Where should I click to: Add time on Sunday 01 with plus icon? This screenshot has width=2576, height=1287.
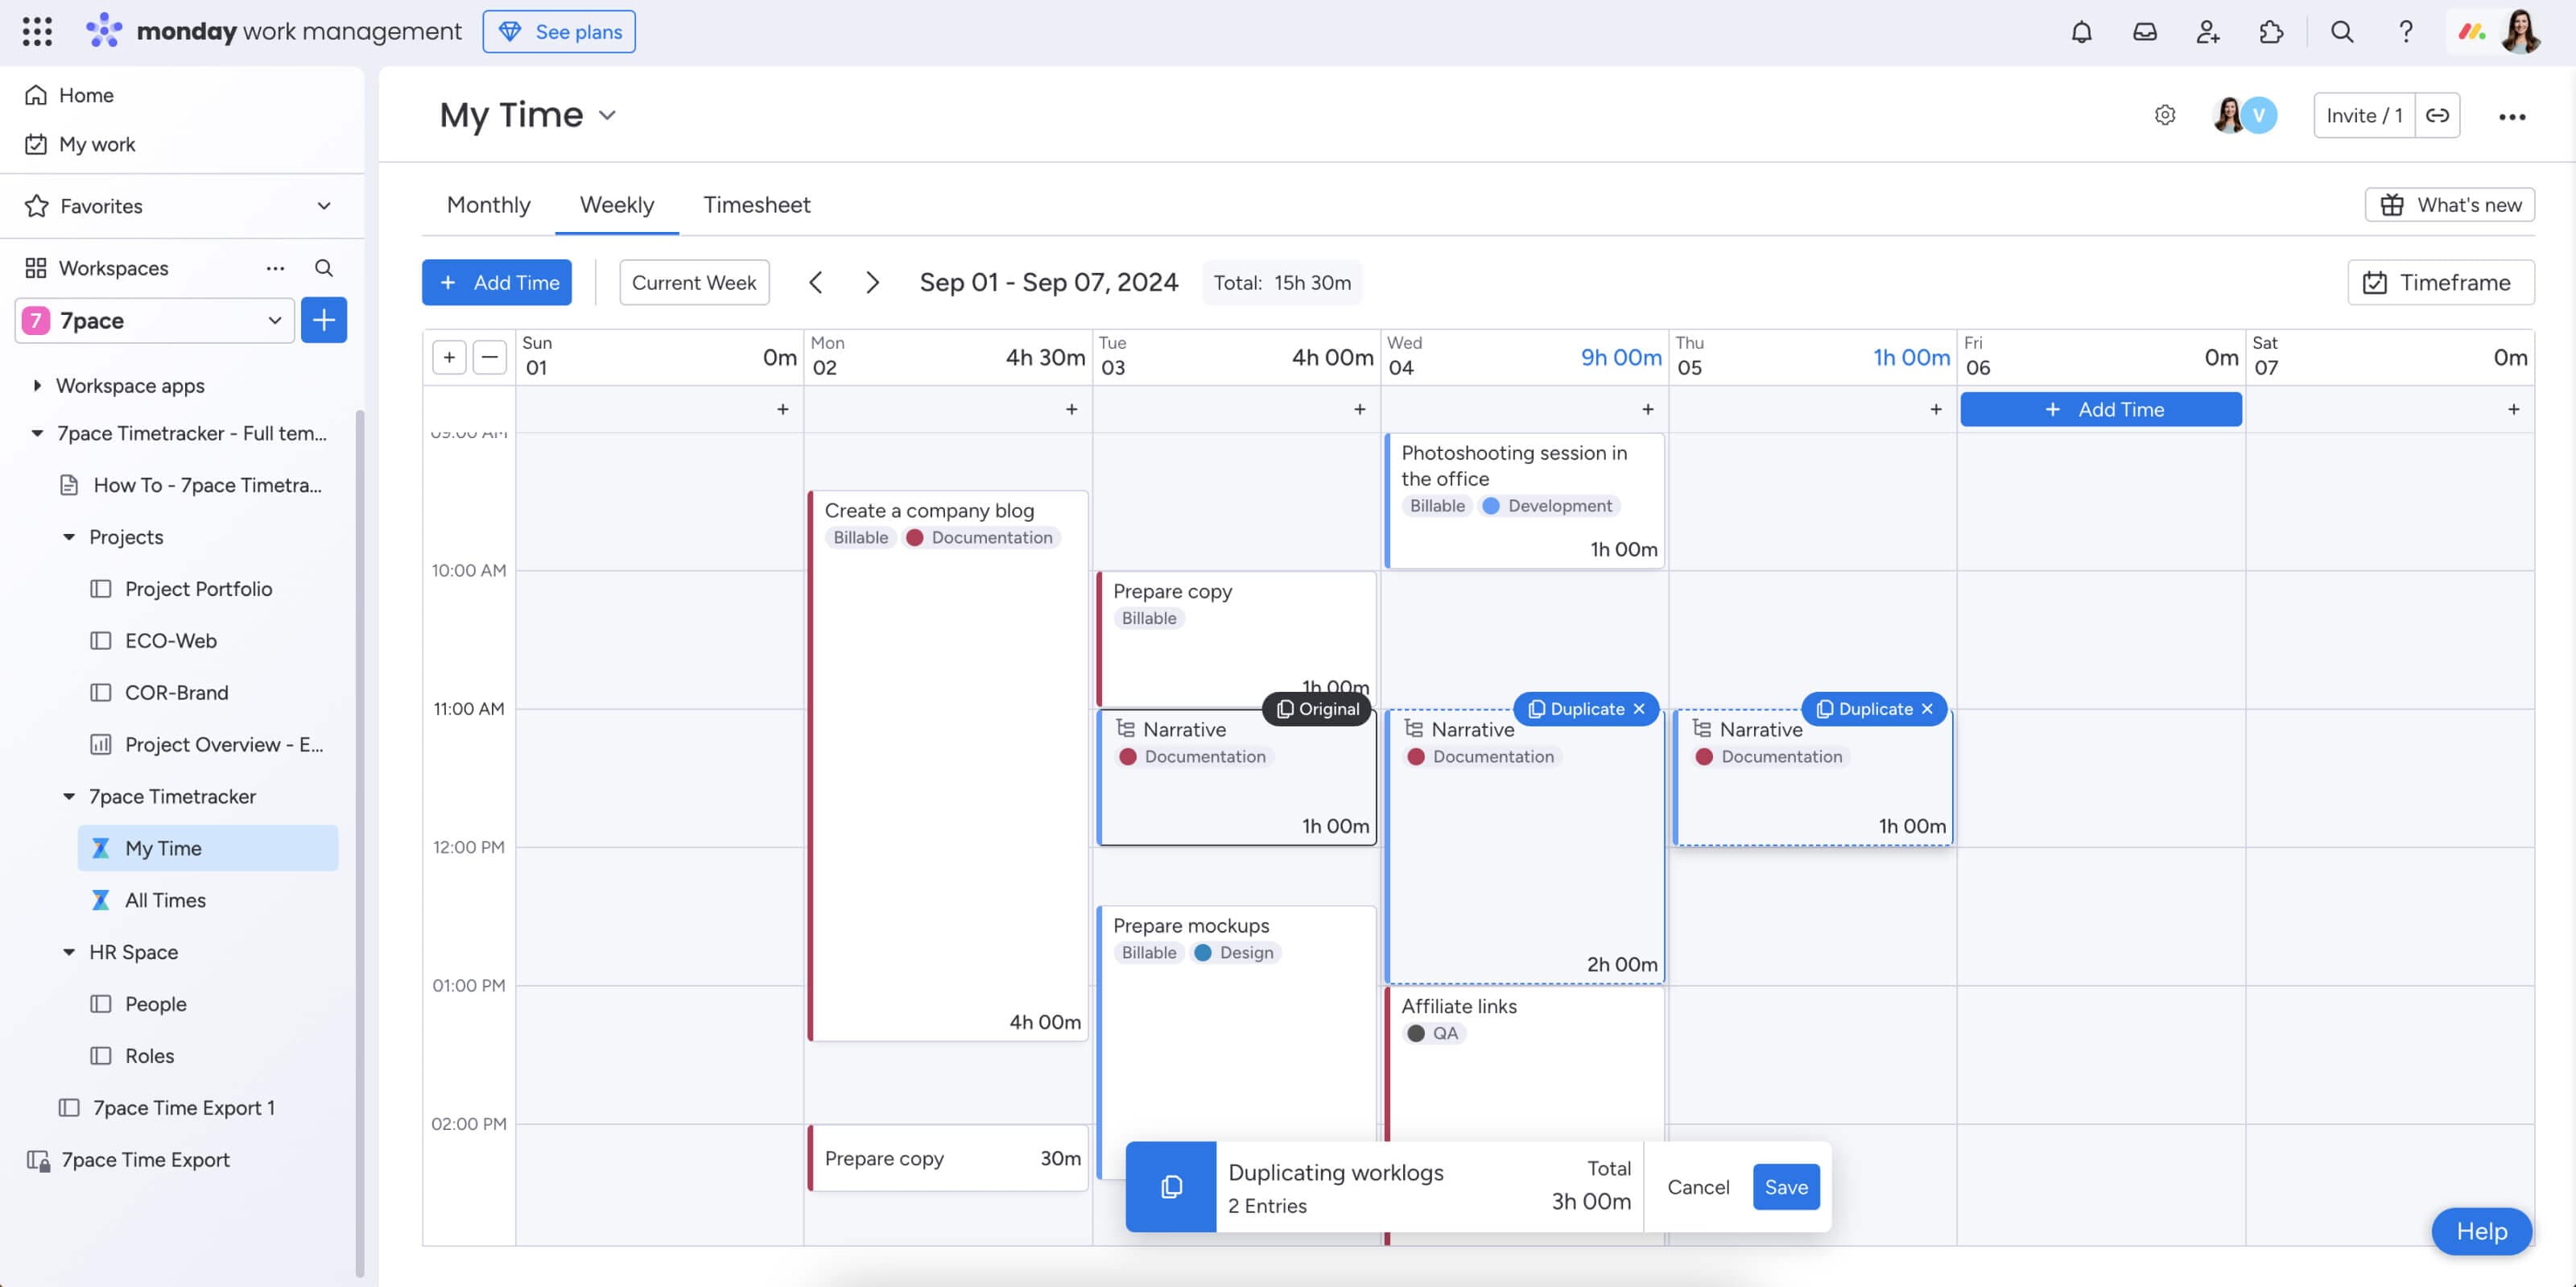click(783, 409)
